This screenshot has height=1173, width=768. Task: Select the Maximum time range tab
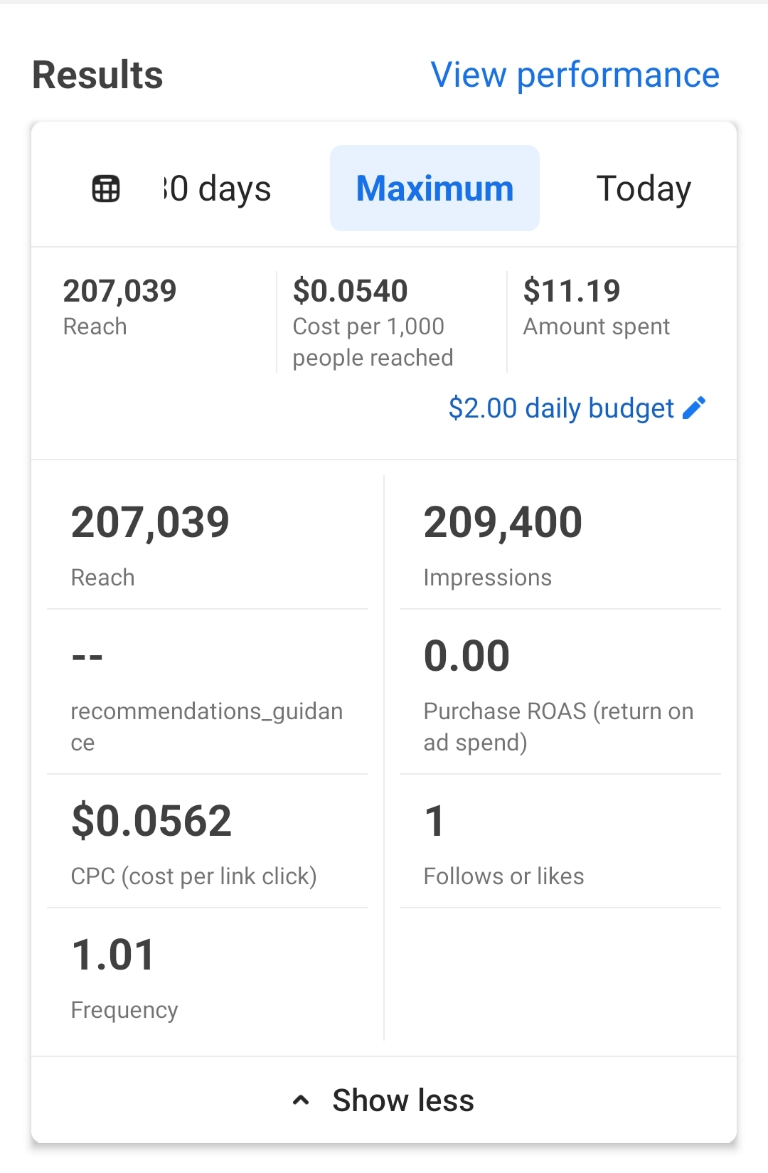[x=434, y=189]
